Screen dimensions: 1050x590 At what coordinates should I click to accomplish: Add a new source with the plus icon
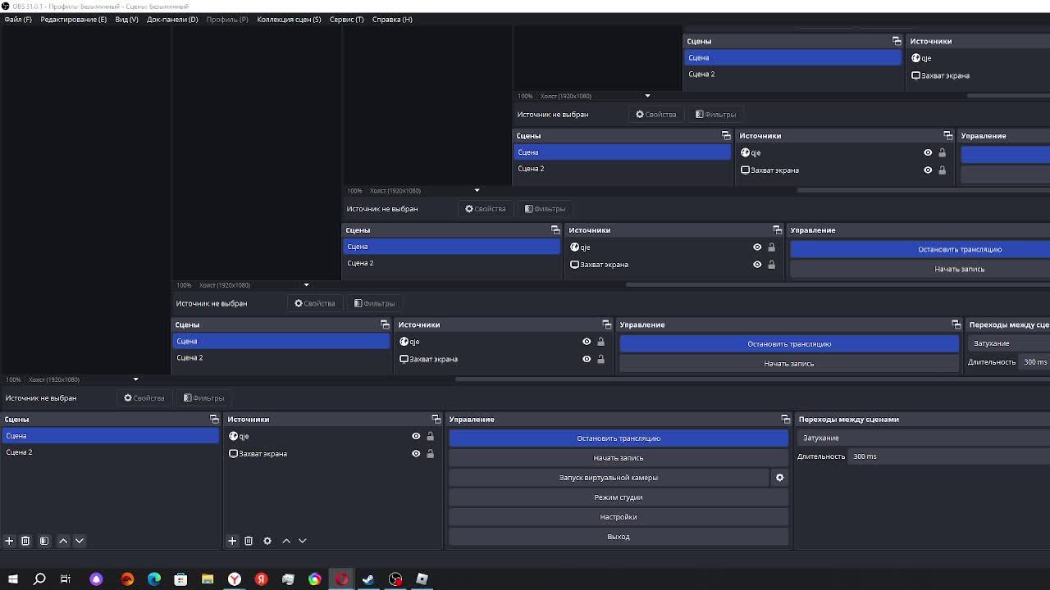tap(232, 541)
